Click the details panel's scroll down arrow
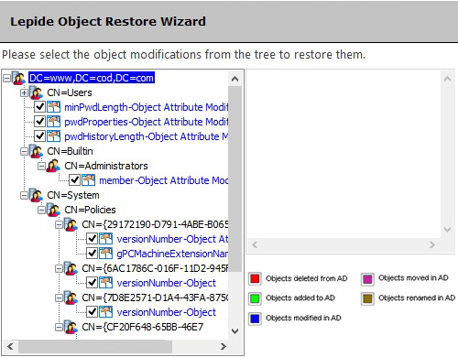This screenshot has width=458, height=357. coord(447,230)
